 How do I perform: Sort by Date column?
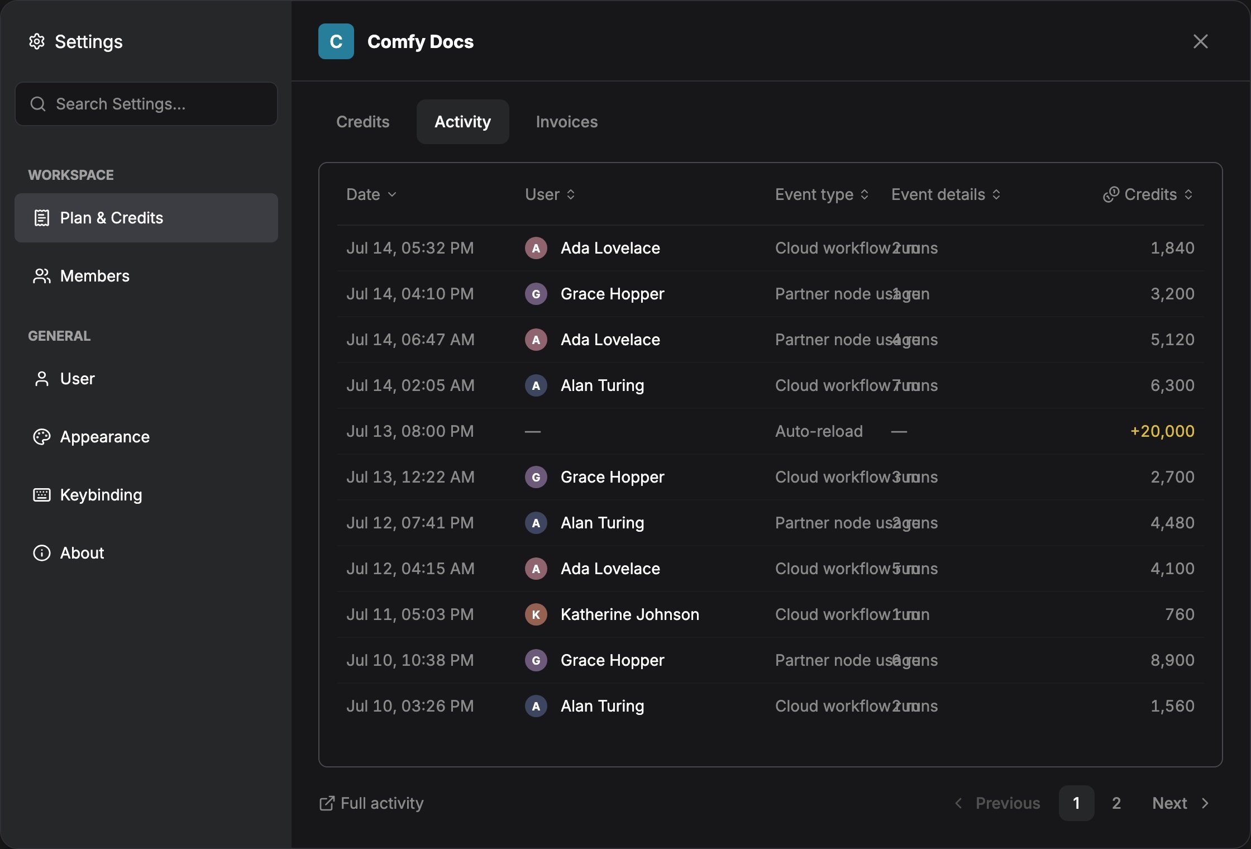tap(371, 194)
